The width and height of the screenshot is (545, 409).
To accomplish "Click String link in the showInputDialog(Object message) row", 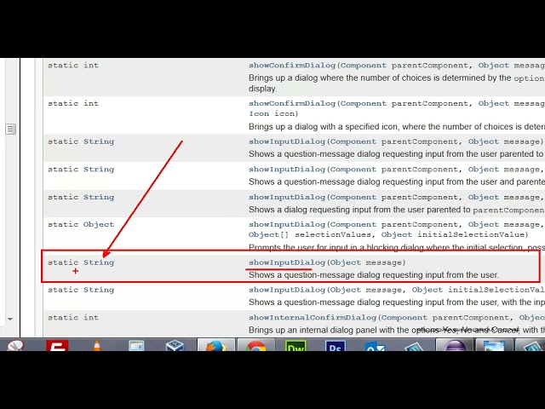I will coord(99,262).
